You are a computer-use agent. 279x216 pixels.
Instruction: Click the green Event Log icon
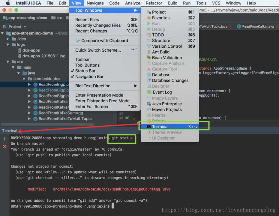(149, 92)
